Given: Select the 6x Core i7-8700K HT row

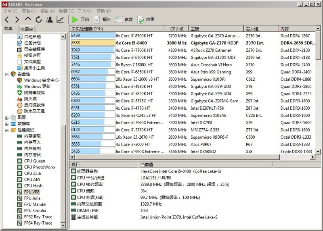Looking at the screenshot, I should tap(193, 35).
